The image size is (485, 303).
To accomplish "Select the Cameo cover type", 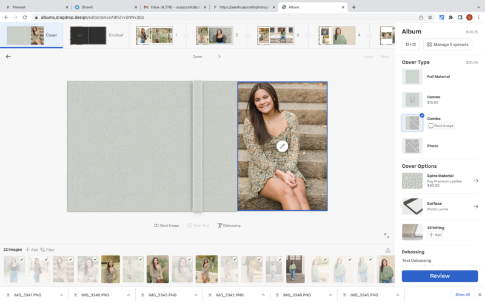I will pyautogui.click(x=412, y=99).
